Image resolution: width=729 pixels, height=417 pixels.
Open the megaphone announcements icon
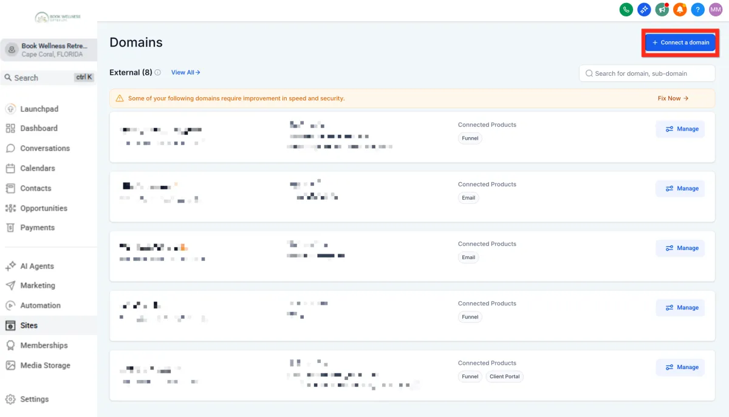(x=662, y=10)
